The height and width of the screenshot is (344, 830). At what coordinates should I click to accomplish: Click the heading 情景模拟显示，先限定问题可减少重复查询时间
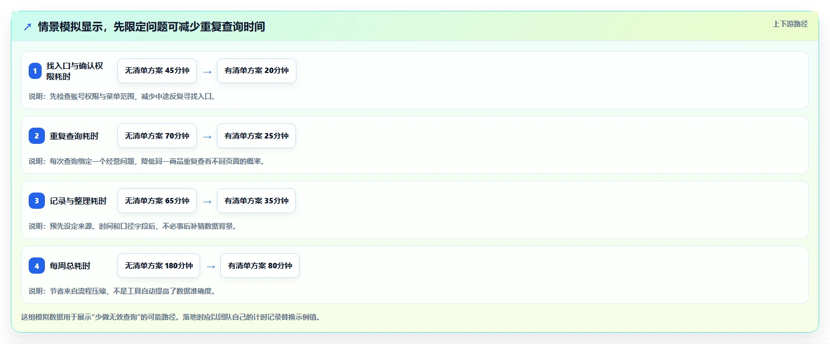click(x=151, y=27)
